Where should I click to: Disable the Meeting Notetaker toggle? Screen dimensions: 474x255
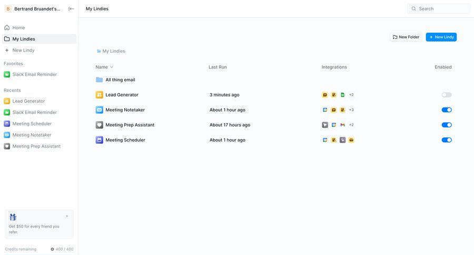447,110
